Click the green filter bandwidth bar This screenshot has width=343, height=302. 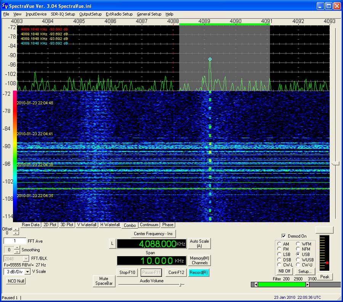pyautogui.click(x=282, y=284)
